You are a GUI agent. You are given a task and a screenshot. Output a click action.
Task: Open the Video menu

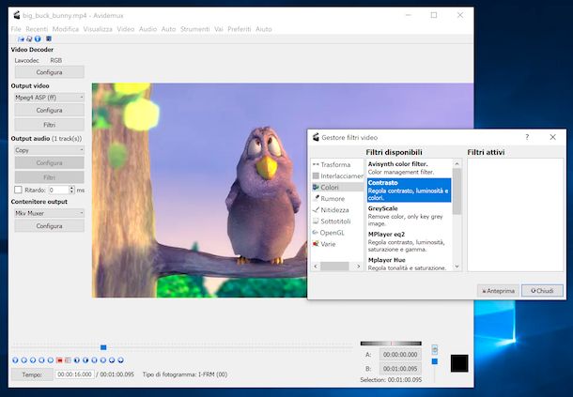125,29
